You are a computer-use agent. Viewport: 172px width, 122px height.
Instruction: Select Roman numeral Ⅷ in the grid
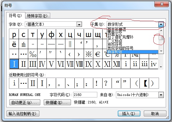(79, 64)
